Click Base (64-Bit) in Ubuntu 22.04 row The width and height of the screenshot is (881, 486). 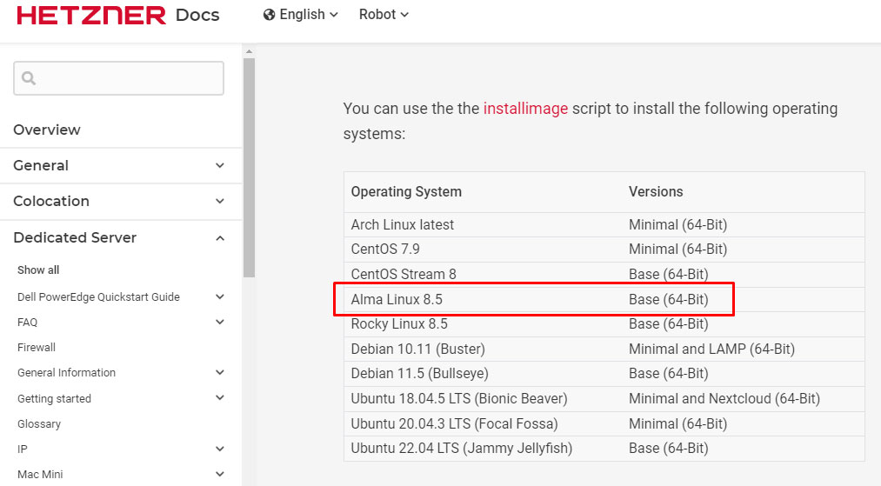point(668,449)
